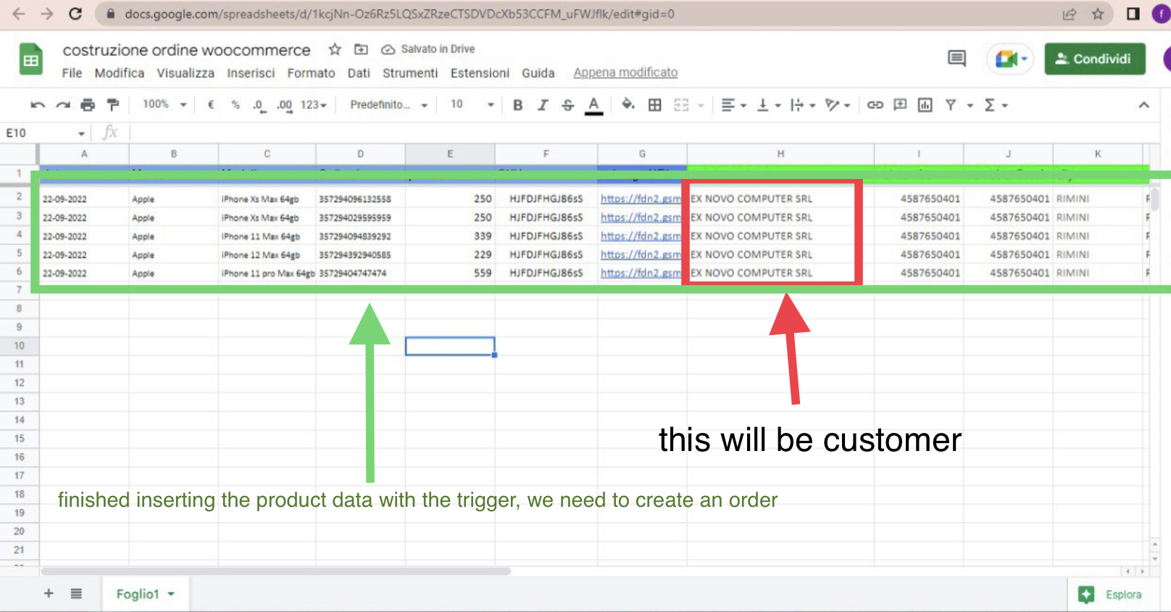Viewport: 1171px width, 612px height.
Task: Open the text wrapping dropdown
Action: (803, 105)
